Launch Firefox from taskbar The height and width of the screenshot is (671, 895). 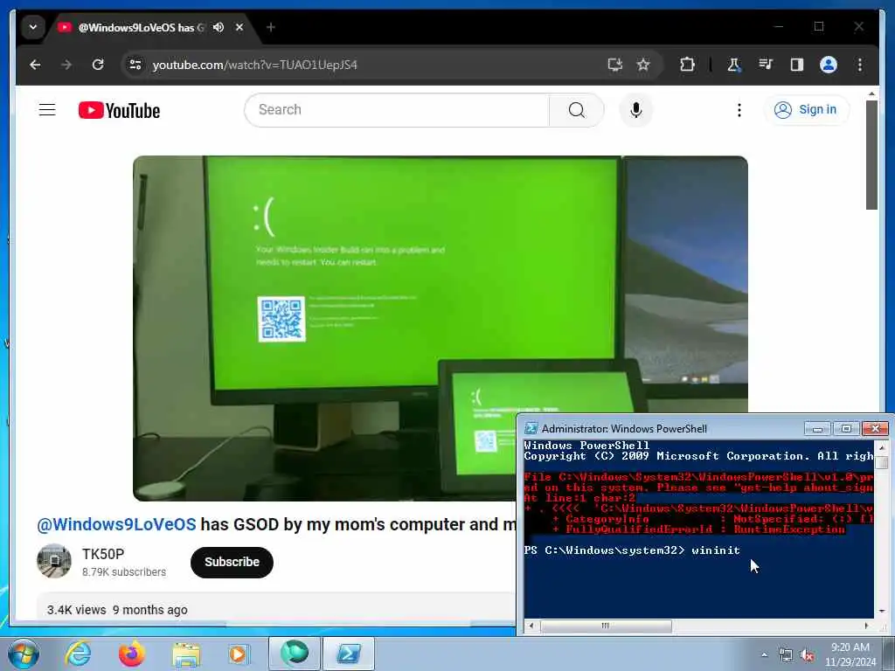click(x=132, y=654)
